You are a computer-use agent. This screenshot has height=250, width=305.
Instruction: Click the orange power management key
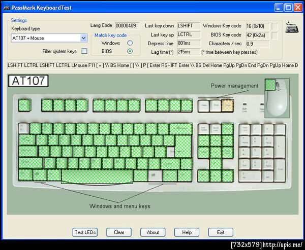[x=227, y=105]
